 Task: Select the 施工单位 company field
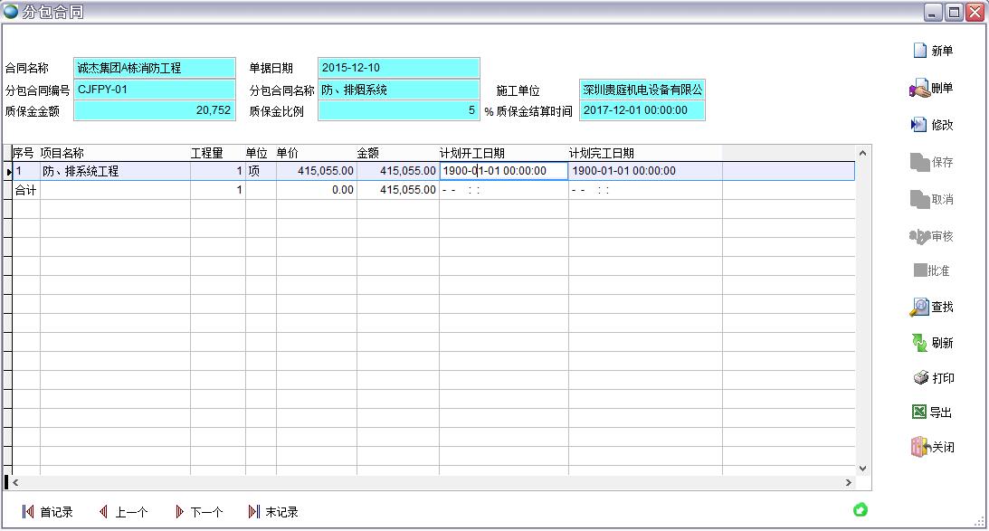coord(642,90)
